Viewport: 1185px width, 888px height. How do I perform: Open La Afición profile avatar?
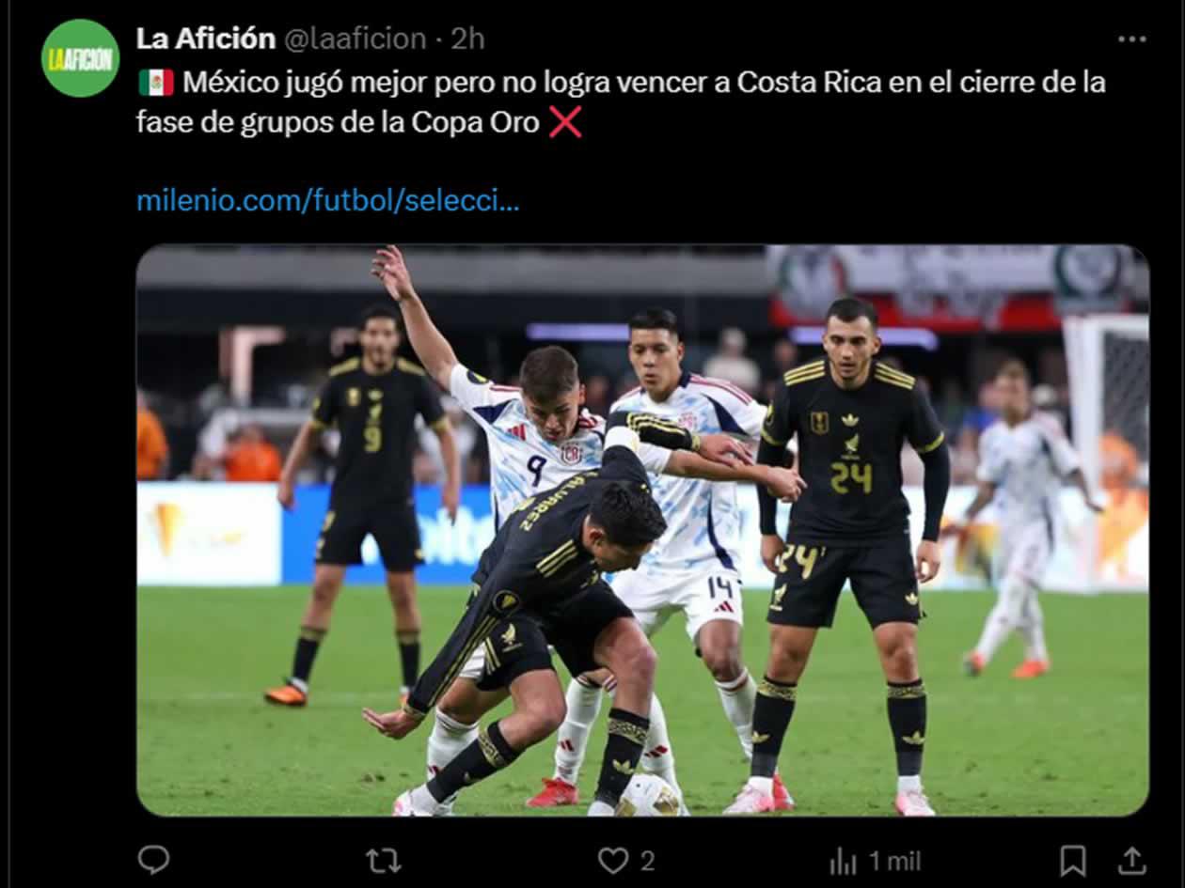click(81, 58)
